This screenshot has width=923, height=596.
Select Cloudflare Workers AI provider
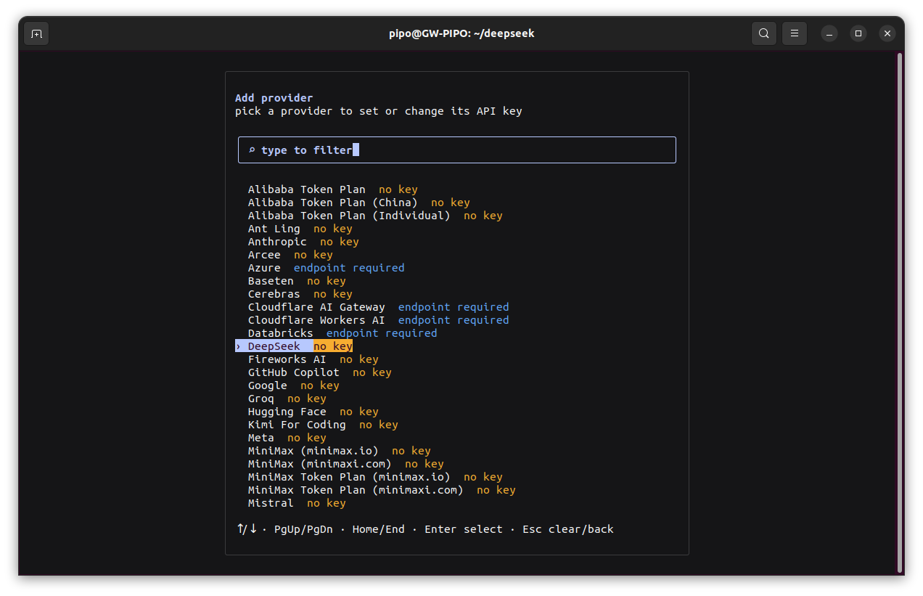tap(378, 320)
